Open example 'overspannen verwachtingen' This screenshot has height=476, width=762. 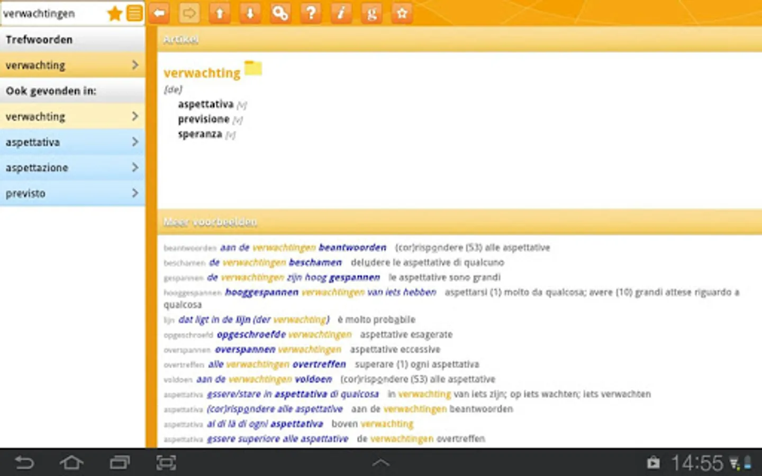(x=278, y=349)
